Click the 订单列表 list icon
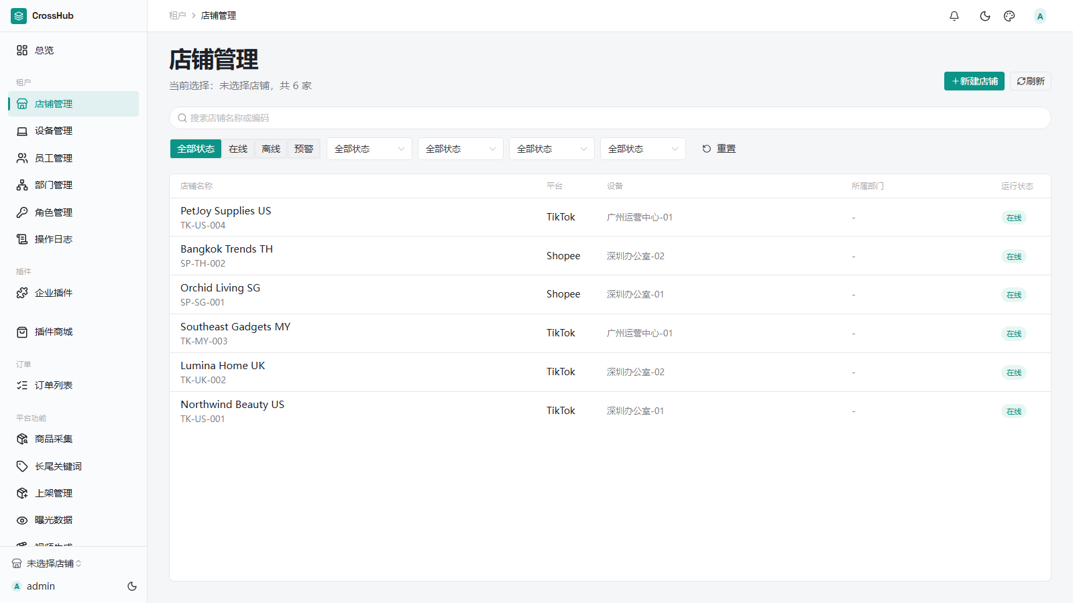This screenshot has height=603, width=1073. click(x=22, y=385)
